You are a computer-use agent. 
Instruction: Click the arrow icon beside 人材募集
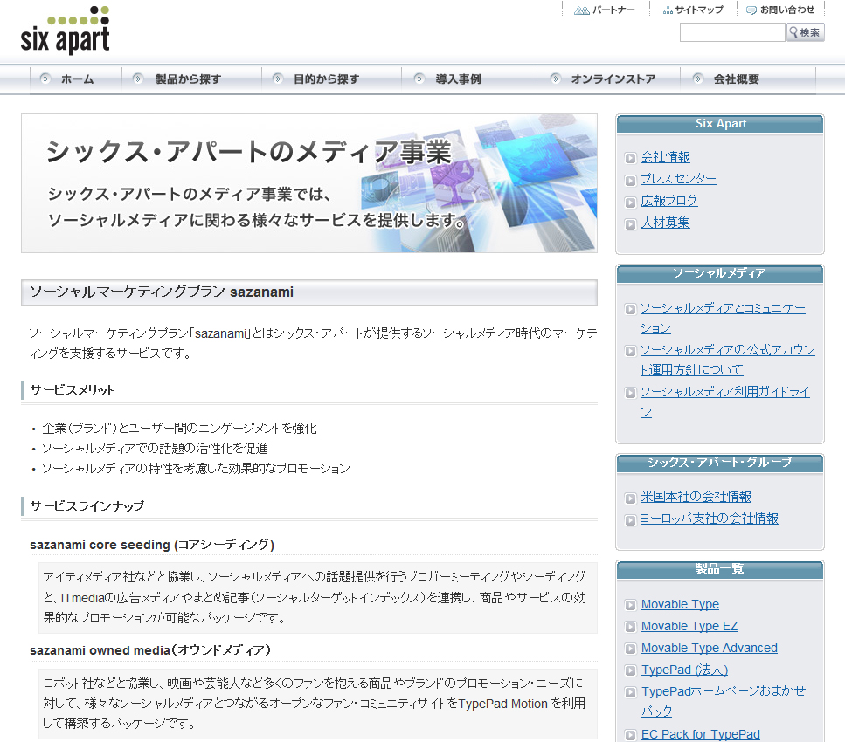coord(630,224)
